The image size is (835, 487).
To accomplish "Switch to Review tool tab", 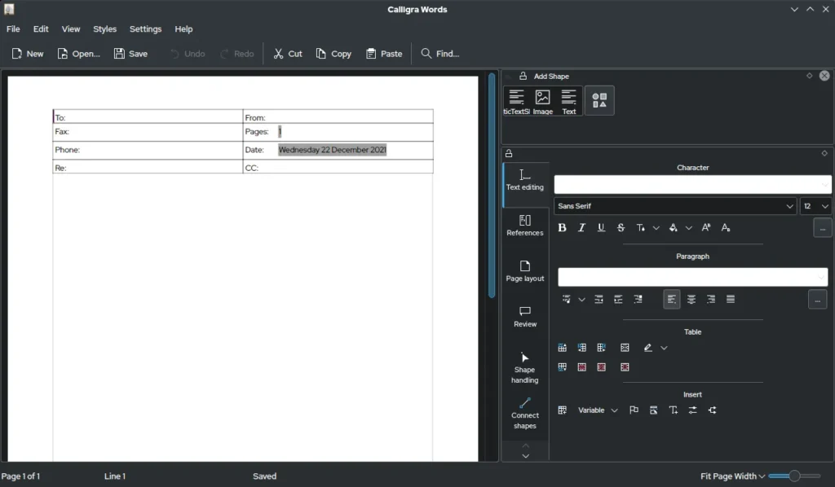I will coord(525,317).
